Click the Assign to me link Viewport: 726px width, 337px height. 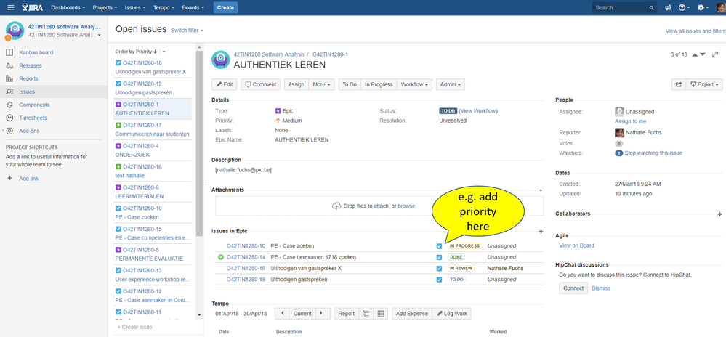[630, 121]
